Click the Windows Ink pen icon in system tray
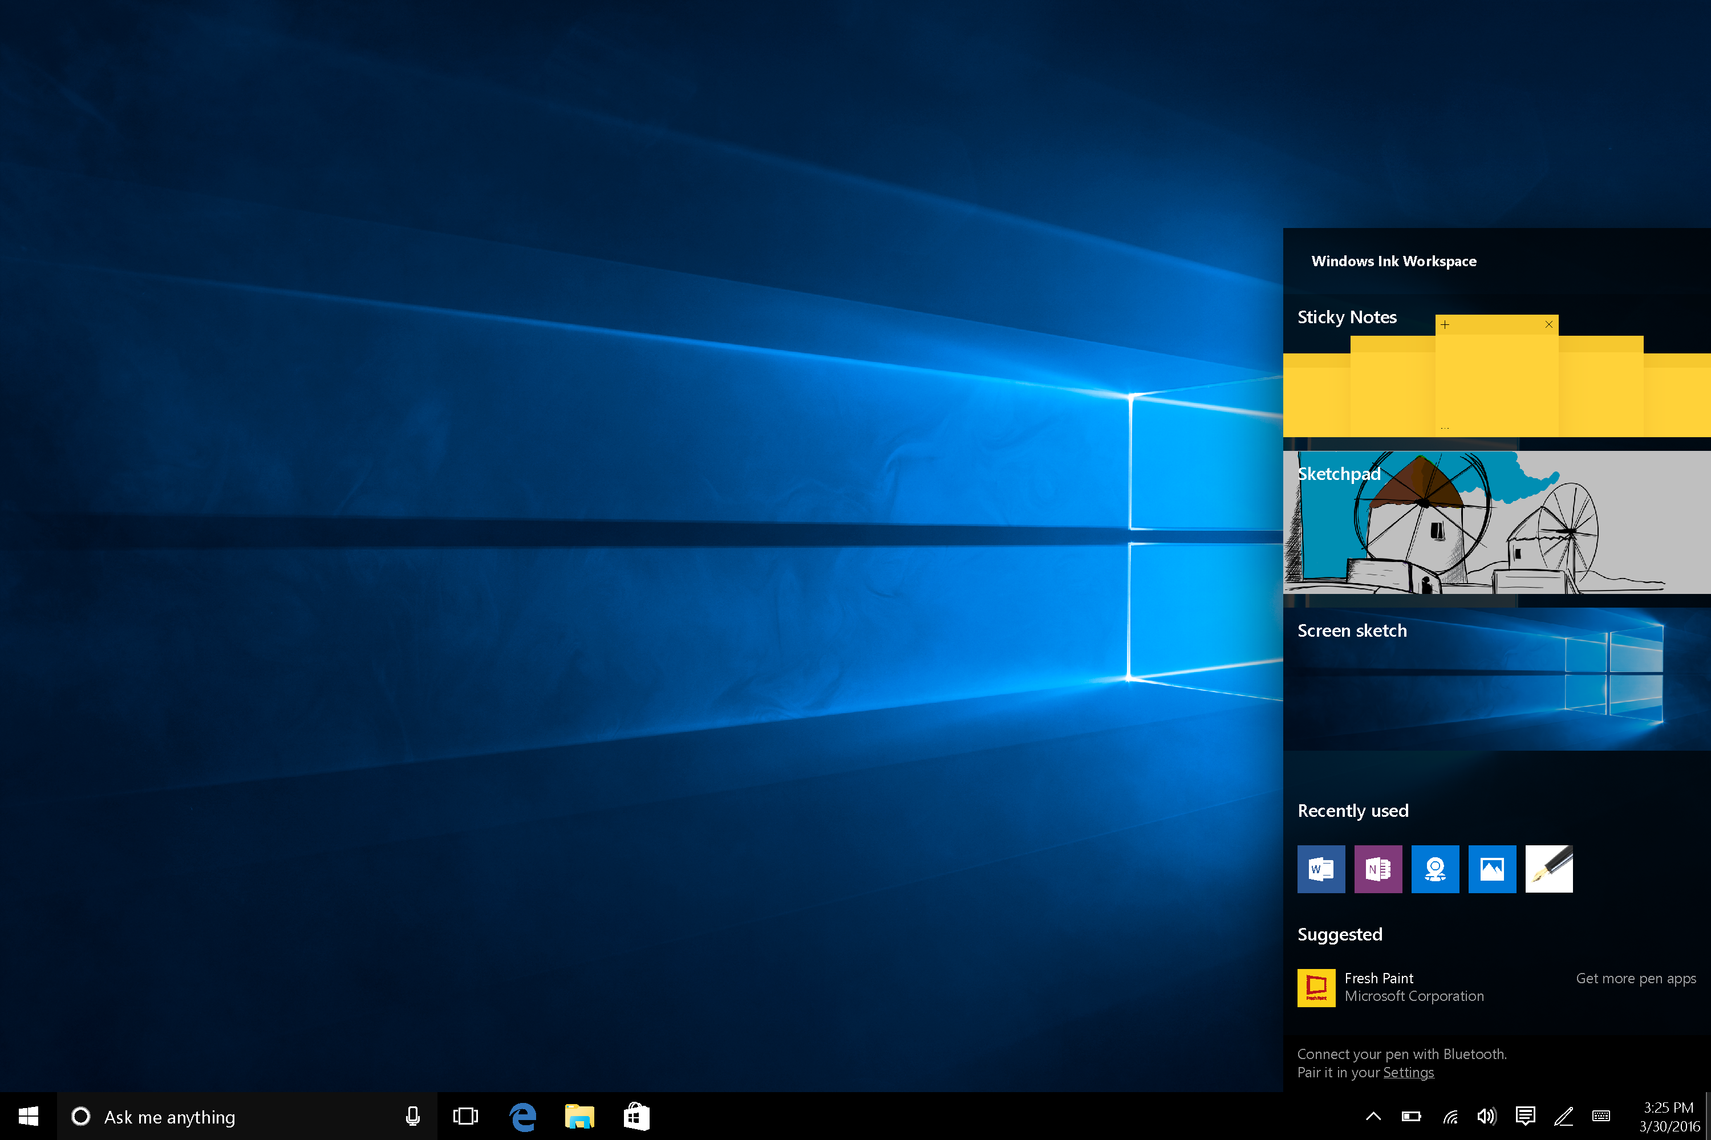Image resolution: width=1711 pixels, height=1140 pixels. click(x=1563, y=1116)
